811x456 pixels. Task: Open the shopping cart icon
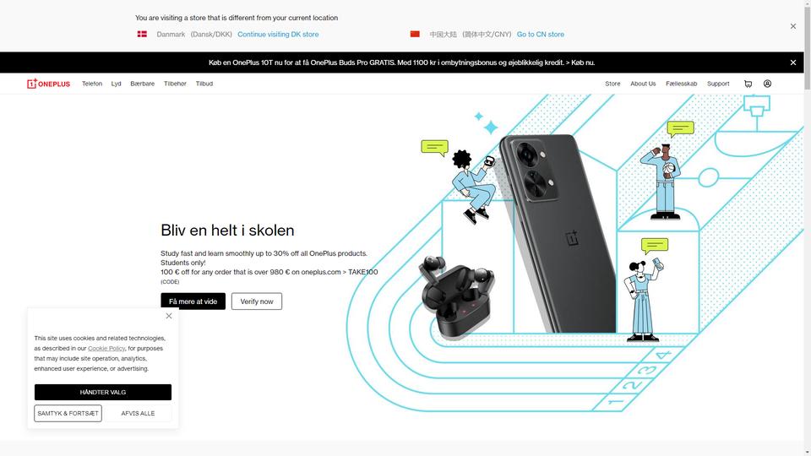click(x=748, y=84)
